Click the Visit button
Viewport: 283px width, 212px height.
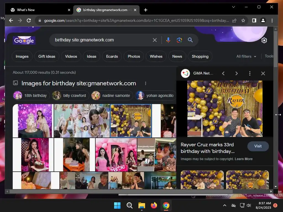tap(258, 146)
